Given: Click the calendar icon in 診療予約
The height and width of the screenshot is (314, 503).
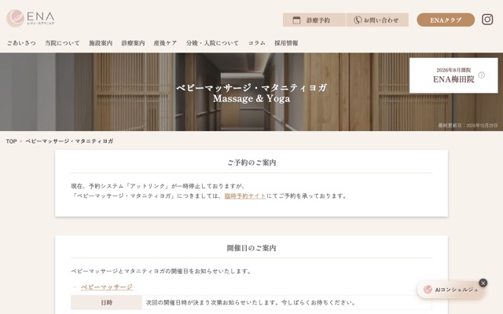Looking at the screenshot, I should (x=296, y=20).
